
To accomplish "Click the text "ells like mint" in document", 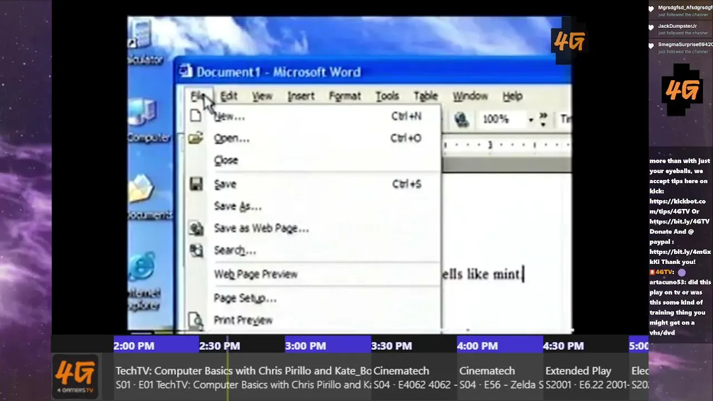I will (481, 274).
